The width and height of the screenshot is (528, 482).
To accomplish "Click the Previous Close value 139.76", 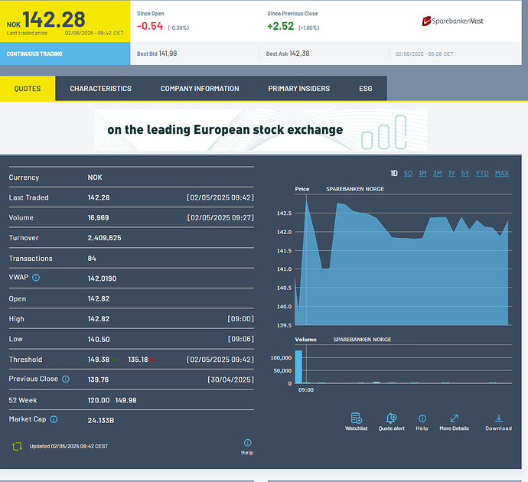I will [98, 379].
